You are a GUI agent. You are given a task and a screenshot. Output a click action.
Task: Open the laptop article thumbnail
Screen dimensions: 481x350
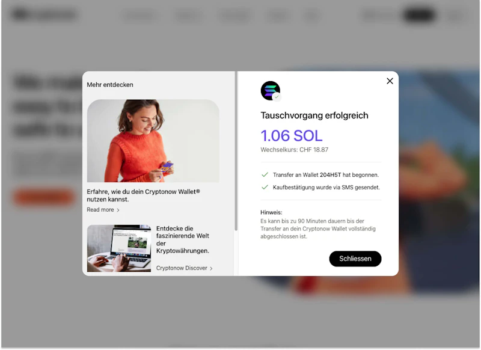click(119, 248)
